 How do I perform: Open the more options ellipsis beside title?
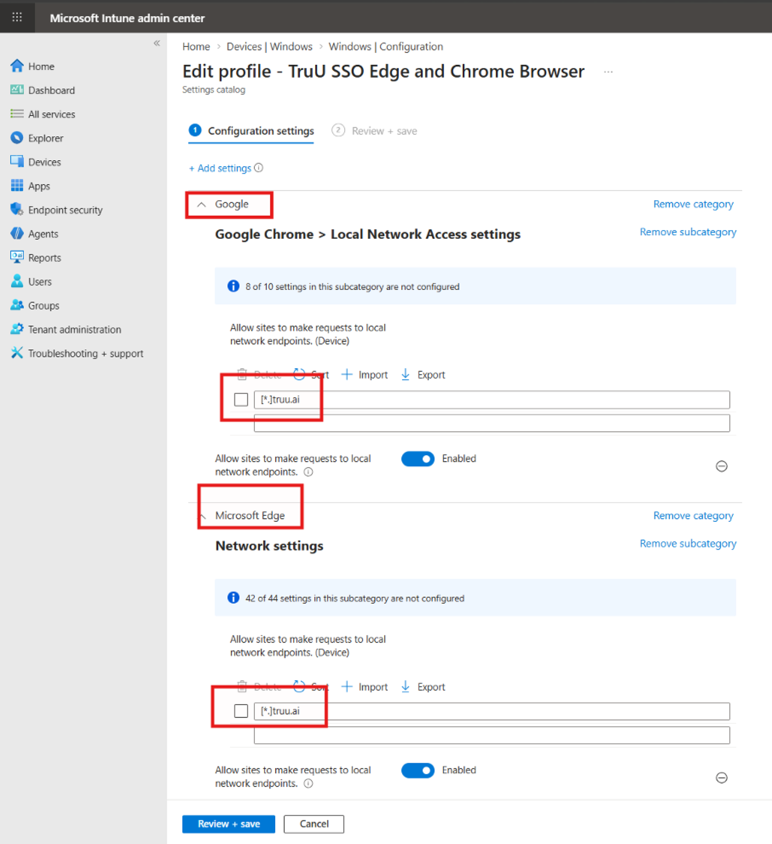coord(608,72)
